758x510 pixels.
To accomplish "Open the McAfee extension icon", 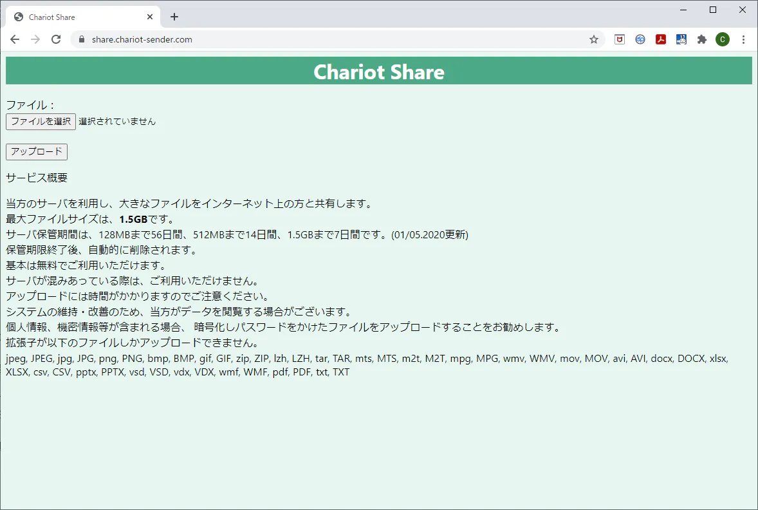I will click(619, 39).
